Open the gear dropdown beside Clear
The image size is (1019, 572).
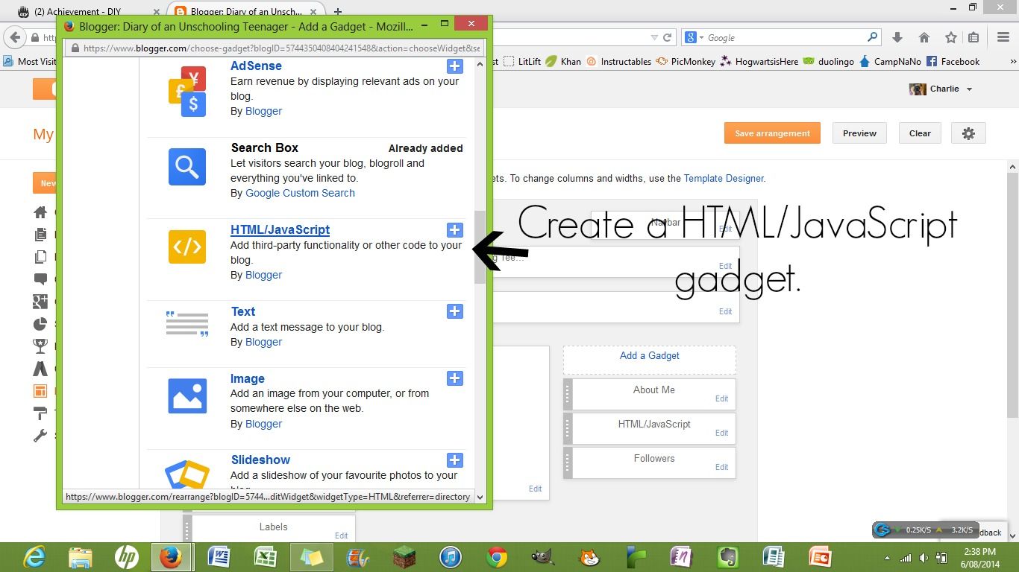click(x=968, y=133)
